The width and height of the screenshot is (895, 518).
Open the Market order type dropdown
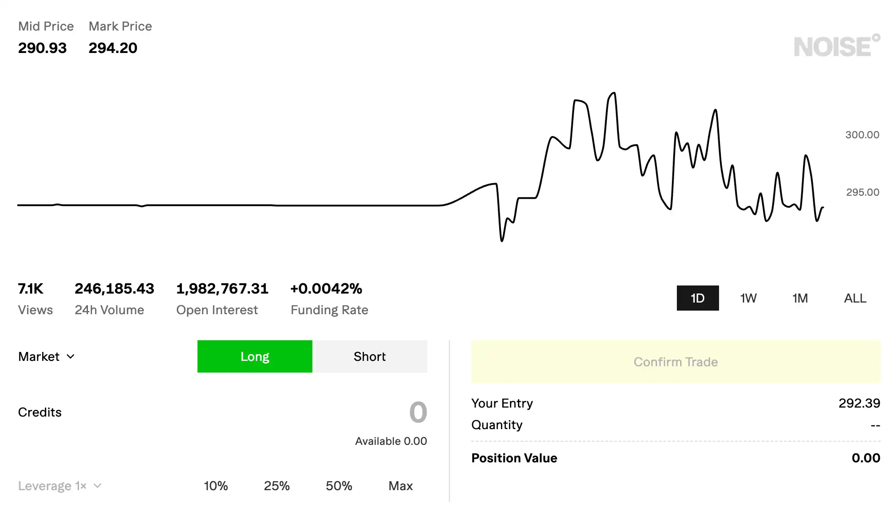click(x=46, y=356)
